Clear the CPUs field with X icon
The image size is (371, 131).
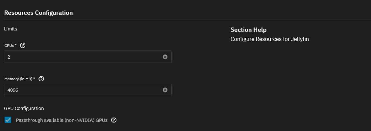[x=165, y=57]
